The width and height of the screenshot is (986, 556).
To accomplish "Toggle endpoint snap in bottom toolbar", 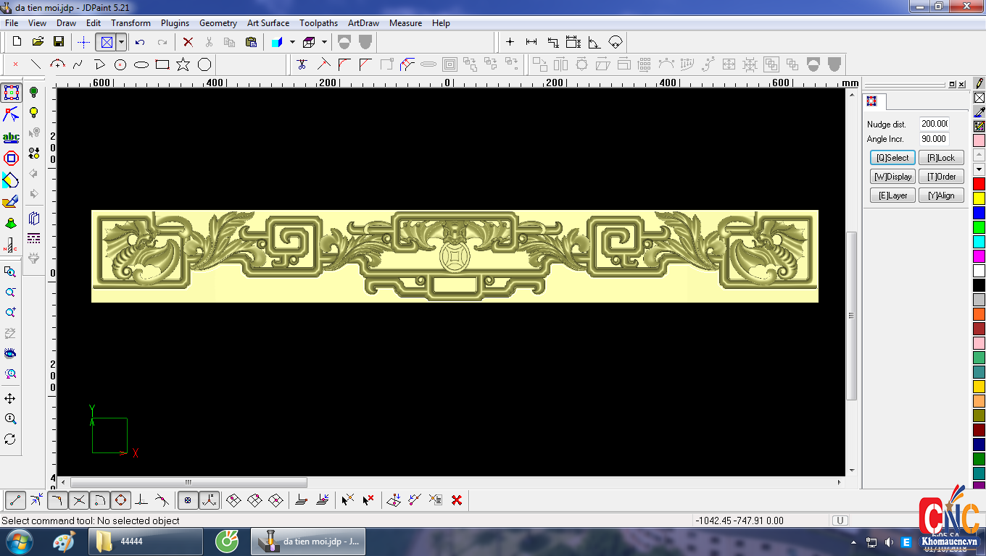I will [16, 500].
